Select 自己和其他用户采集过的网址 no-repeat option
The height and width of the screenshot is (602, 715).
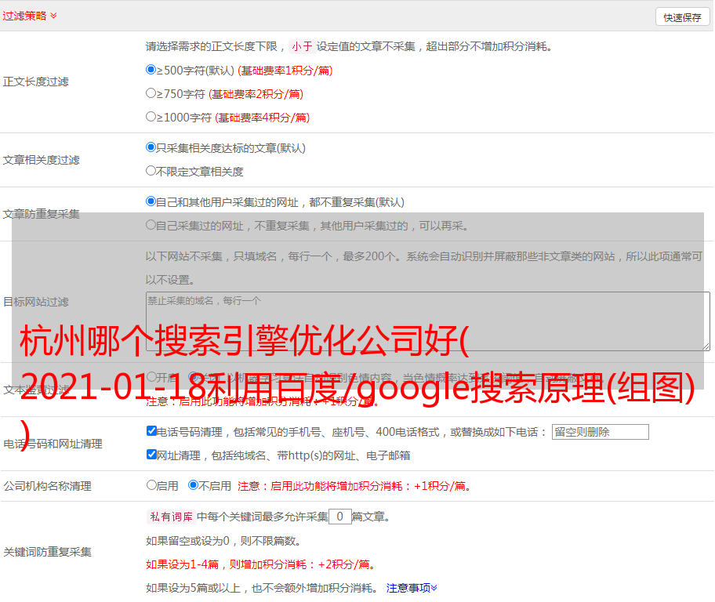(x=151, y=201)
